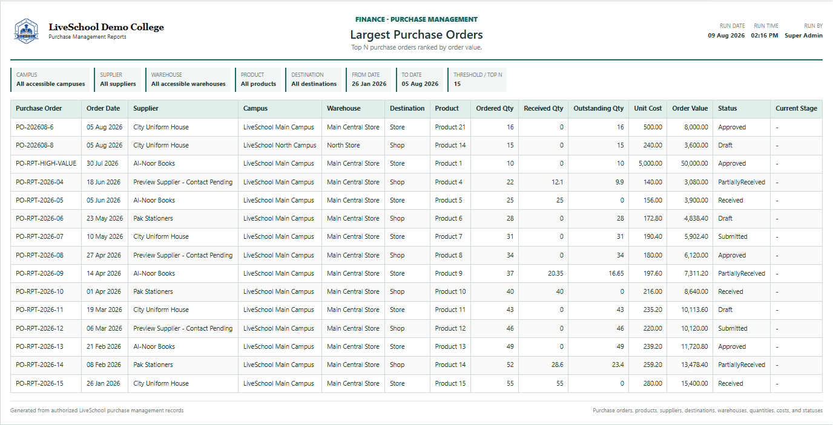Click the order date "30 Jul 2026"
This screenshot has height=425, width=833.
coord(102,163)
